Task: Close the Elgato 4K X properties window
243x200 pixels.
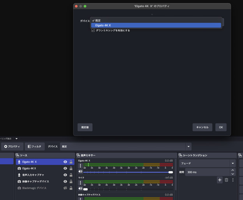Action: click(76, 6)
